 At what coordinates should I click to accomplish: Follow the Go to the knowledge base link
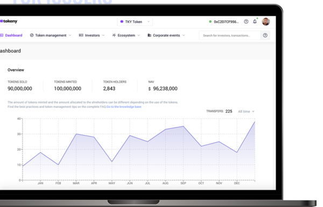point(124,107)
